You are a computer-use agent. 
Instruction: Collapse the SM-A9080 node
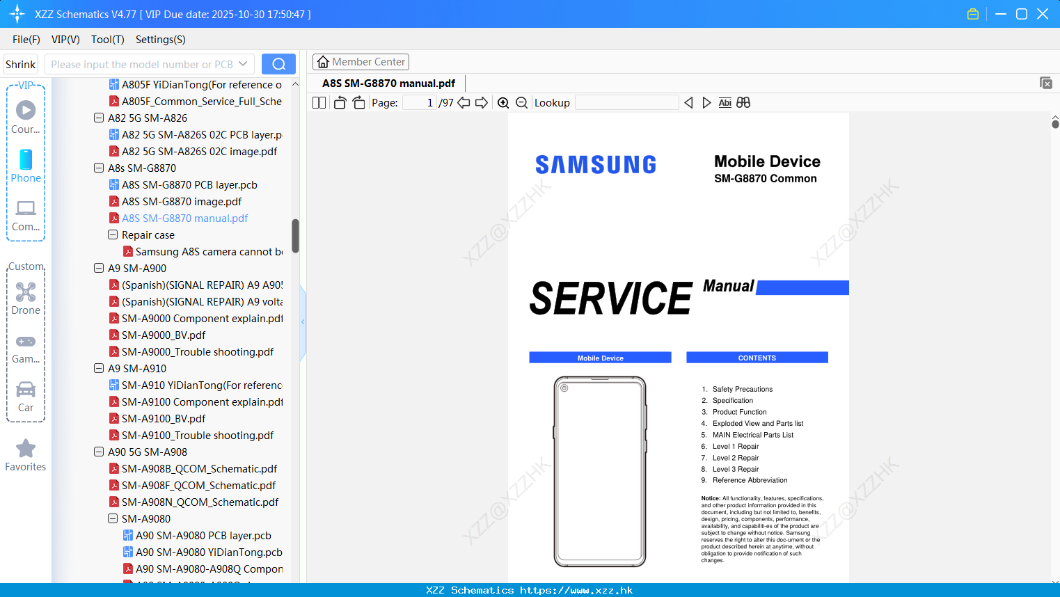pyautogui.click(x=113, y=519)
